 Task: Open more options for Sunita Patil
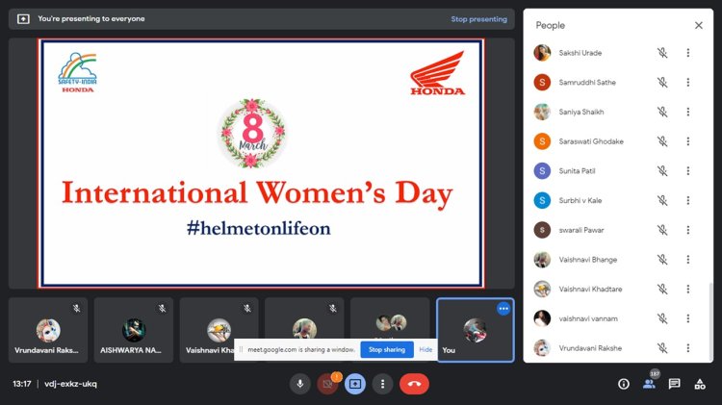688,170
